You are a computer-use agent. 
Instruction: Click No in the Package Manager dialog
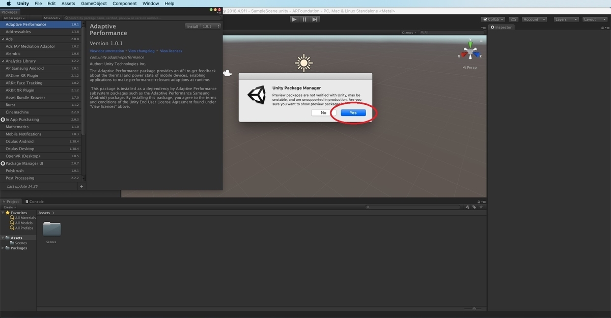pos(323,112)
